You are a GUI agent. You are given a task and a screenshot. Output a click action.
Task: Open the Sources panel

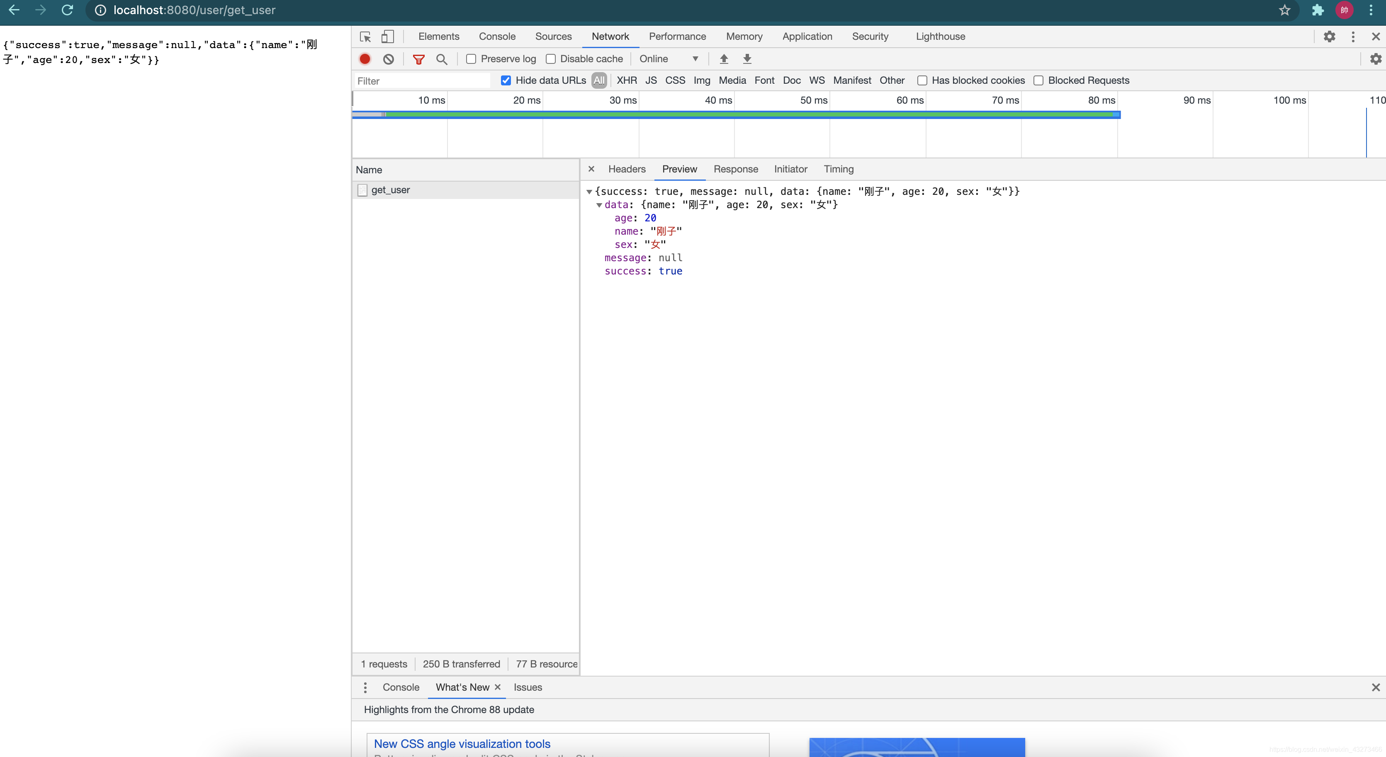pos(553,36)
